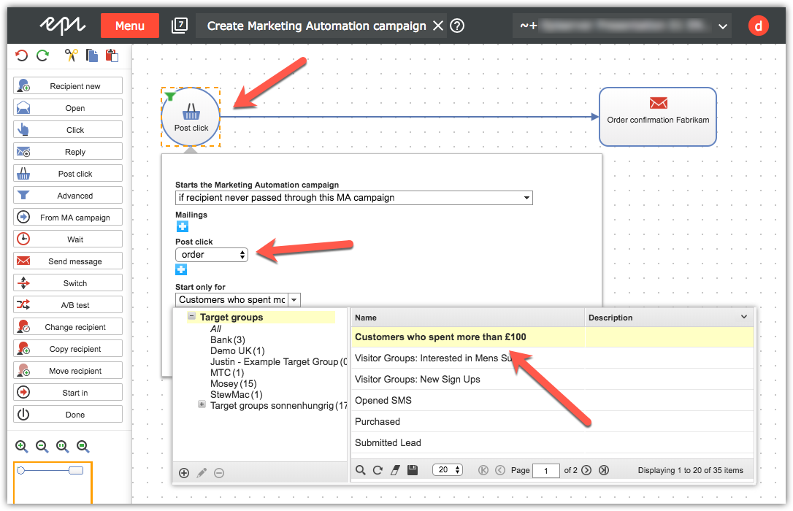Viewport: 793px width, 511px height.
Task: Refresh the target groups list
Action: point(378,470)
